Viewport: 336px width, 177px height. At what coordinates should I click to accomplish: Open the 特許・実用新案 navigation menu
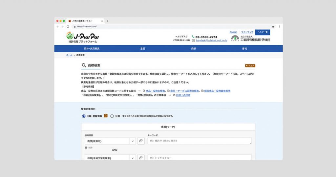[x=92, y=49]
